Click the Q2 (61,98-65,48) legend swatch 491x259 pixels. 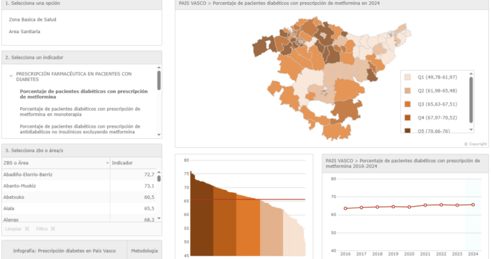(407, 90)
